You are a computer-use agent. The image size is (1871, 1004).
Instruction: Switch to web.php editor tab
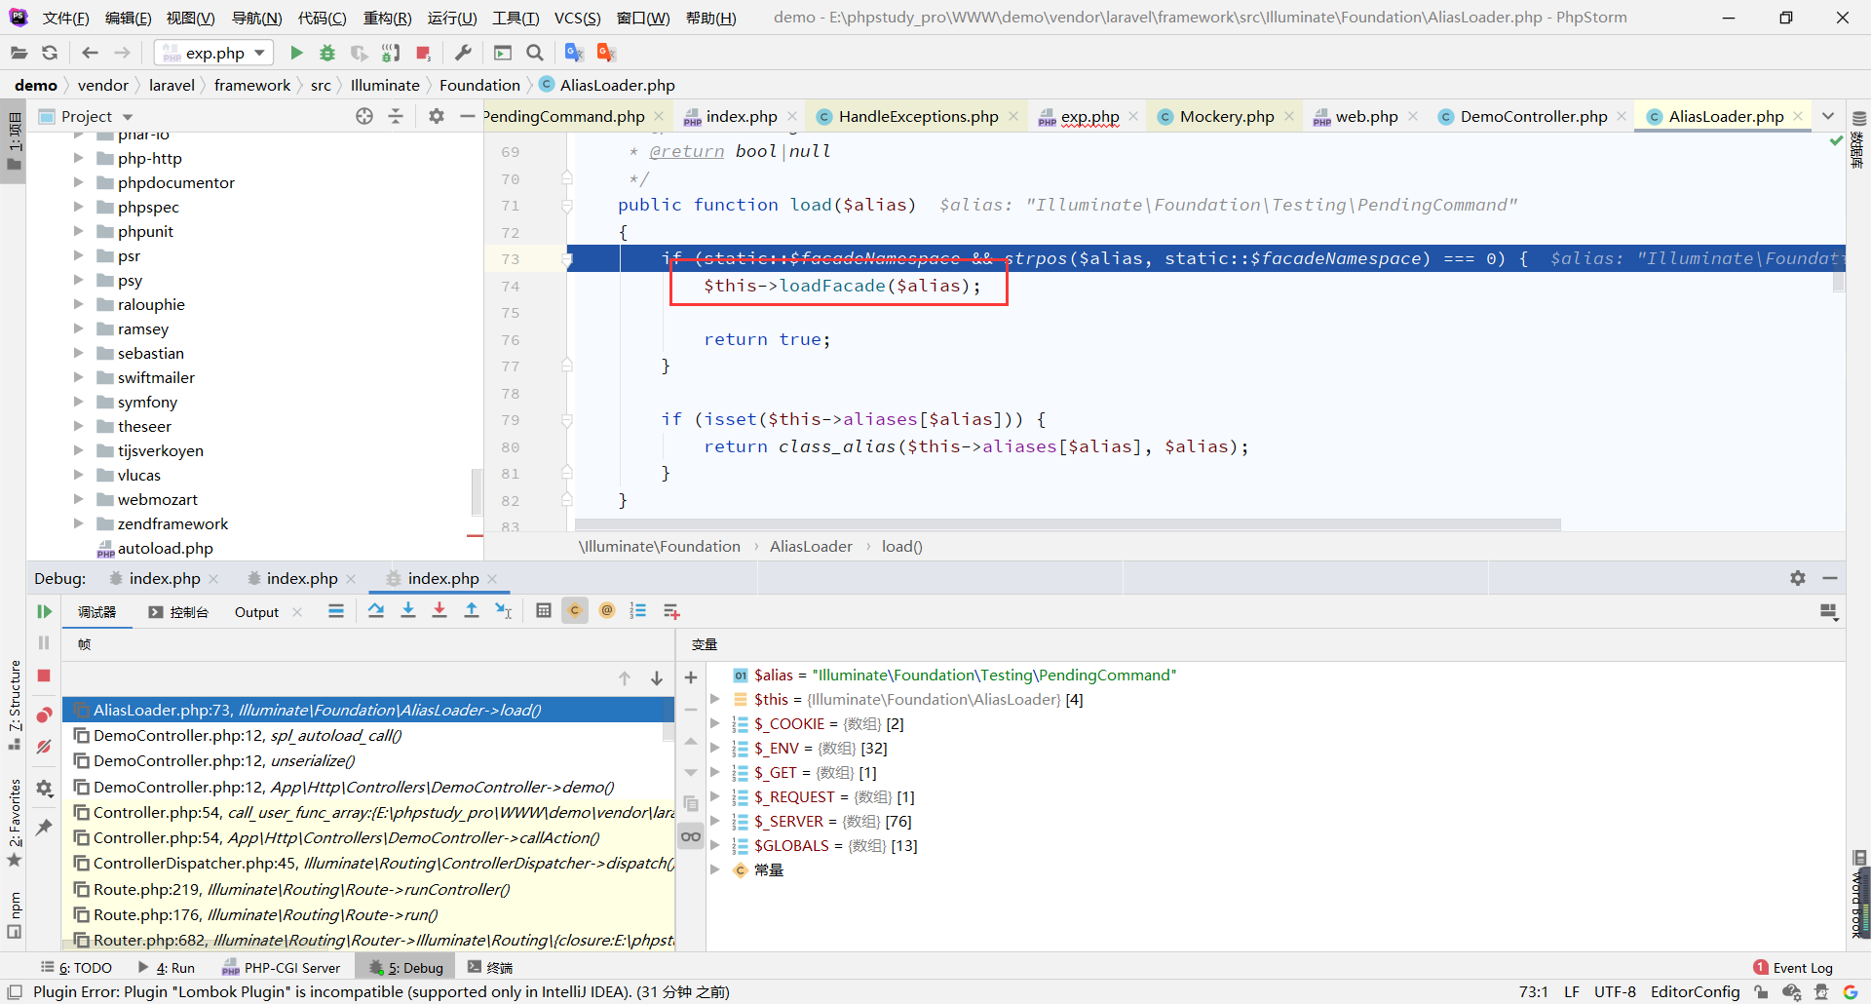point(1366,116)
